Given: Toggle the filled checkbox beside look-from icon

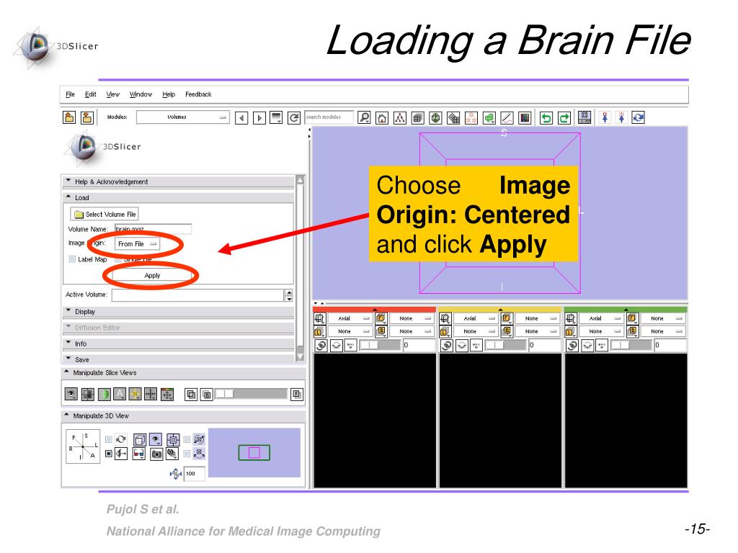Looking at the screenshot, I should tap(109, 454).
